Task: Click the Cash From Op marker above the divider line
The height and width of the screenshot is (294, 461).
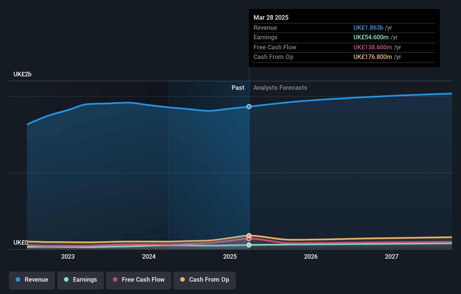Action: (x=249, y=236)
